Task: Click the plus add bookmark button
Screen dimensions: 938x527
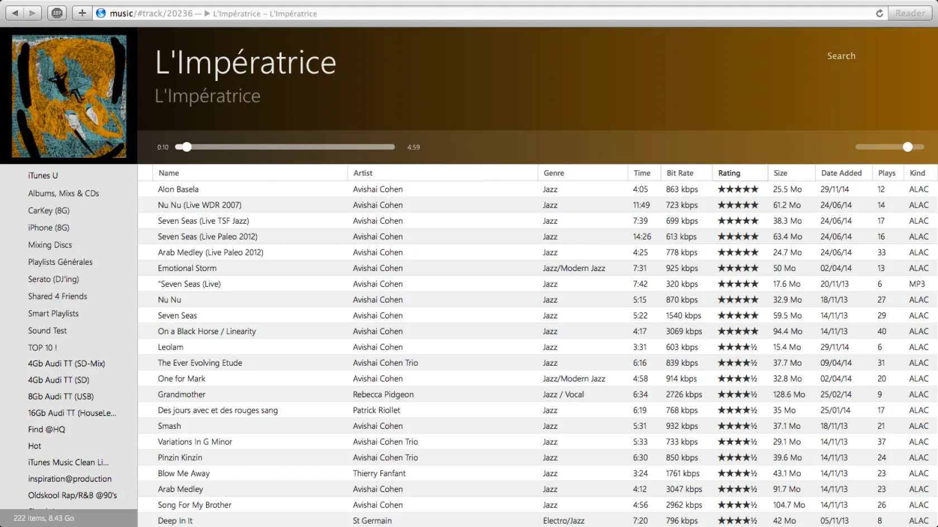Action: point(82,13)
